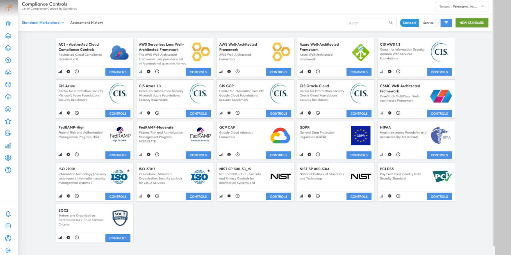Open the chart icon on FedRAMP-High card
This screenshot has width=511, height=255.
click(60, 155)
